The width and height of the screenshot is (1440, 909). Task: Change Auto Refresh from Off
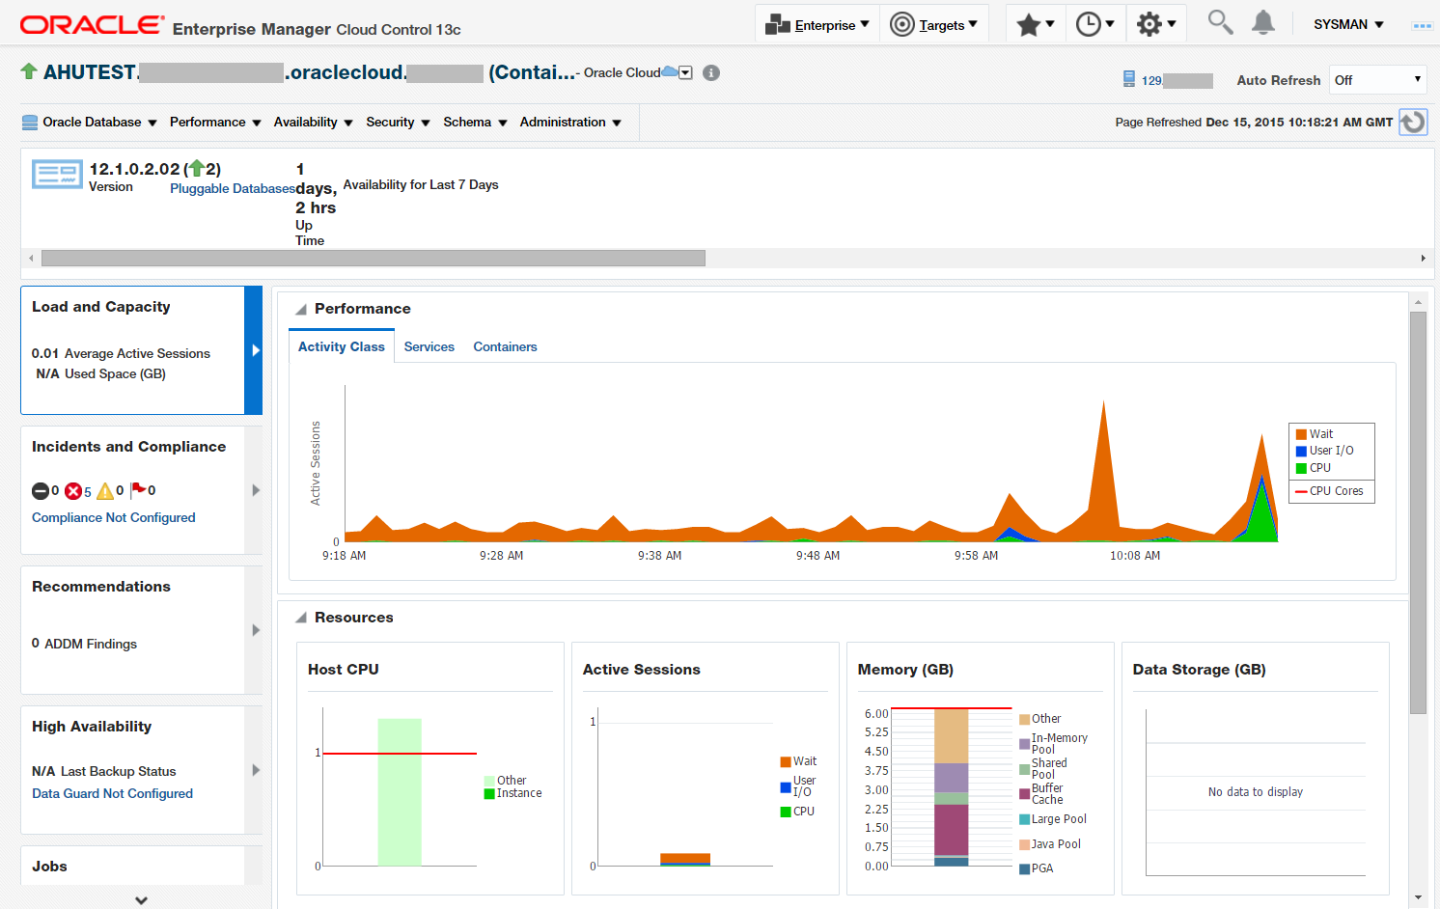click(1377, 79)
